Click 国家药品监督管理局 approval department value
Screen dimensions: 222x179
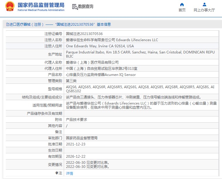pos(82,138)
